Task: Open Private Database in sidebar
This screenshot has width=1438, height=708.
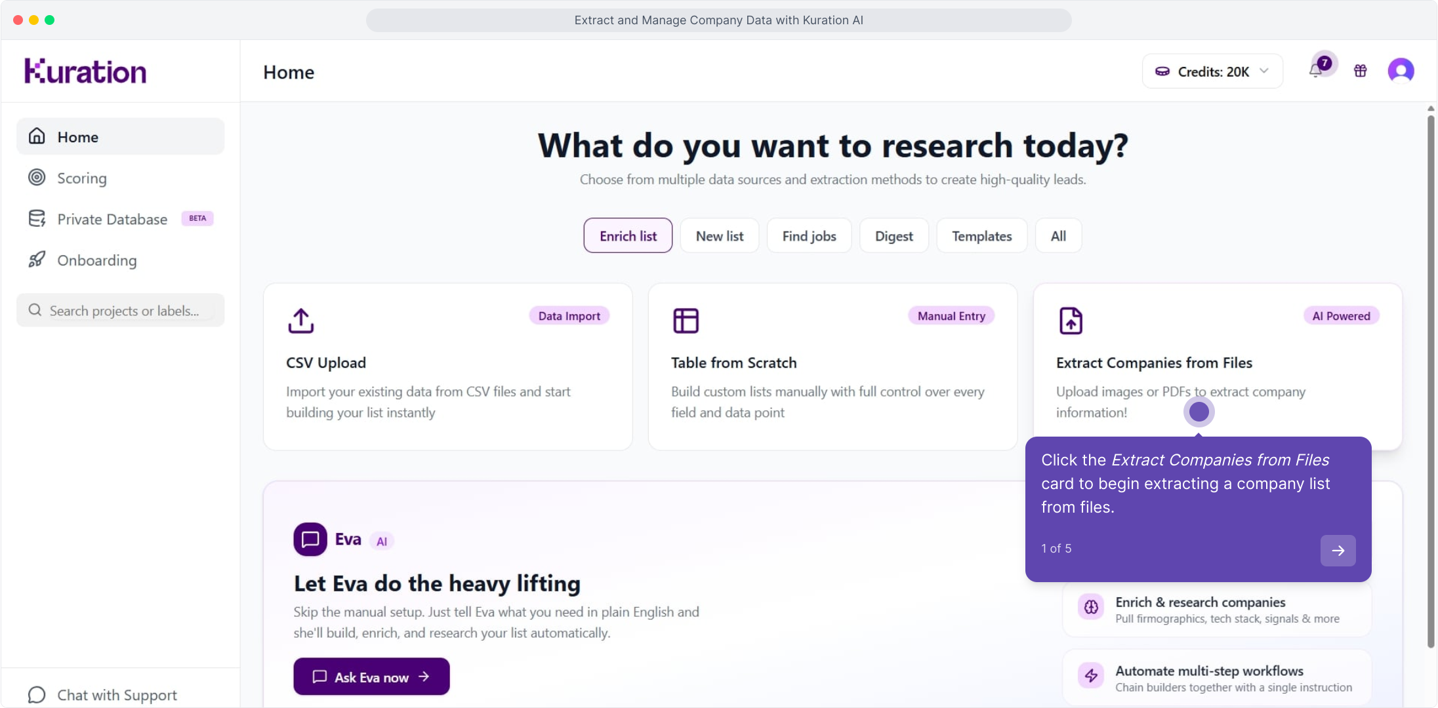Action: point(120,219)
